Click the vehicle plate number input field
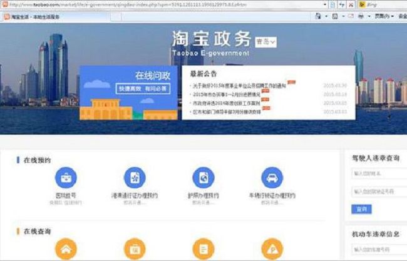407x261 pixels. (379, 250)
